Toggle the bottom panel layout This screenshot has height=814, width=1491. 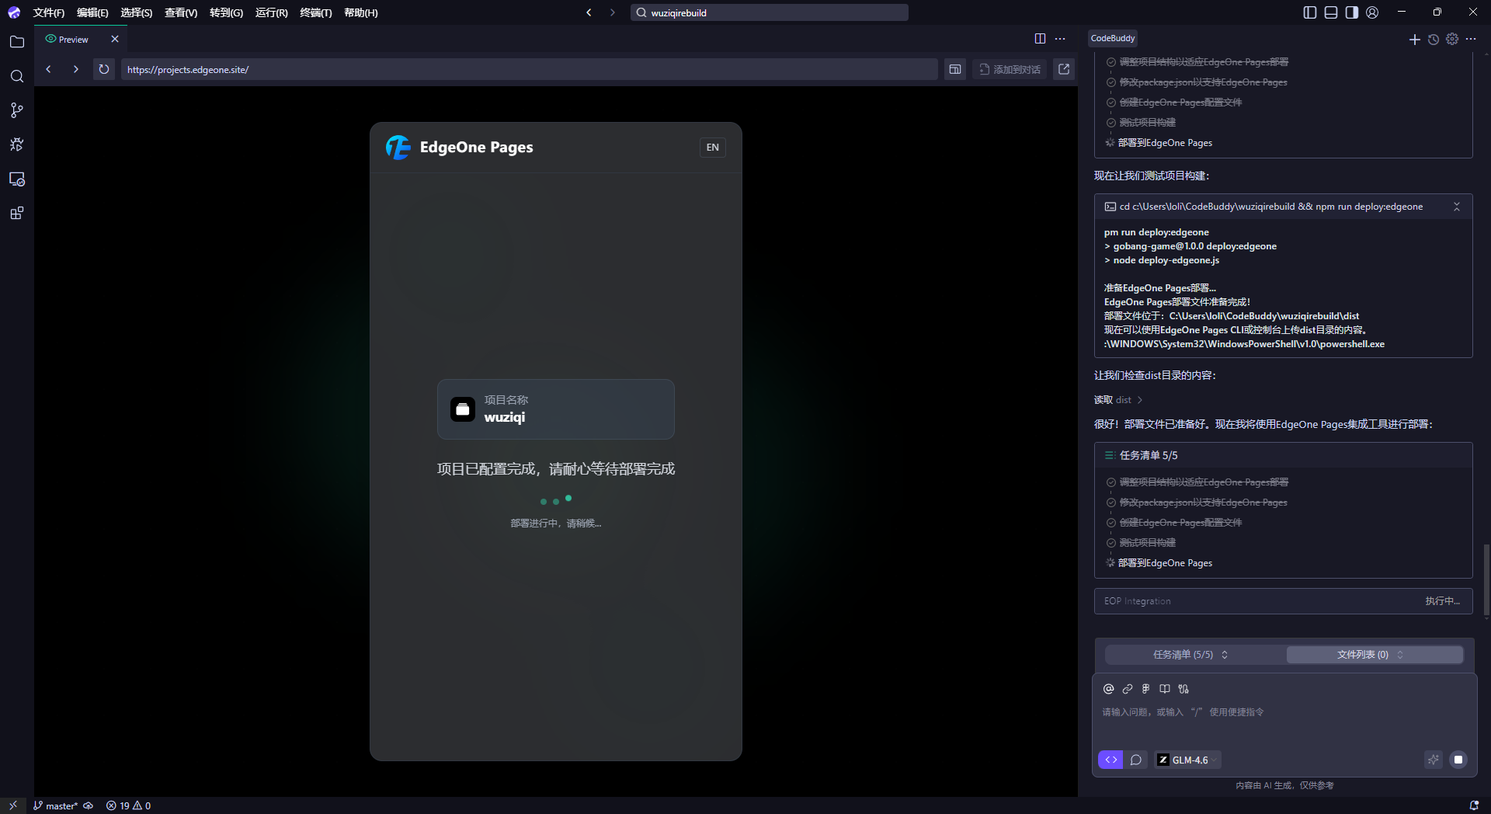(1331, 12)
